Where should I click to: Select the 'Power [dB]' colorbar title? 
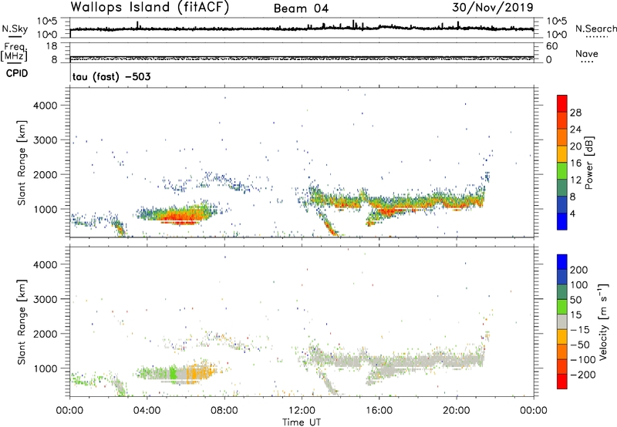[588, 163]
